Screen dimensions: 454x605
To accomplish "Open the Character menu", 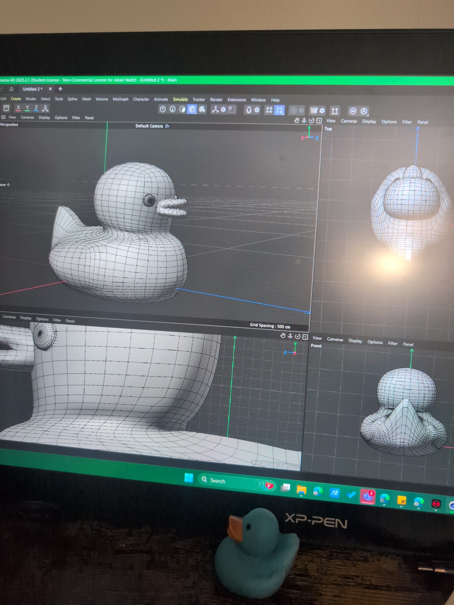I will click(141, 99).
